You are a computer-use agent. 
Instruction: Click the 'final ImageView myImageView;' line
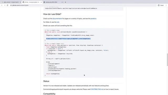[x=56, y=47]
